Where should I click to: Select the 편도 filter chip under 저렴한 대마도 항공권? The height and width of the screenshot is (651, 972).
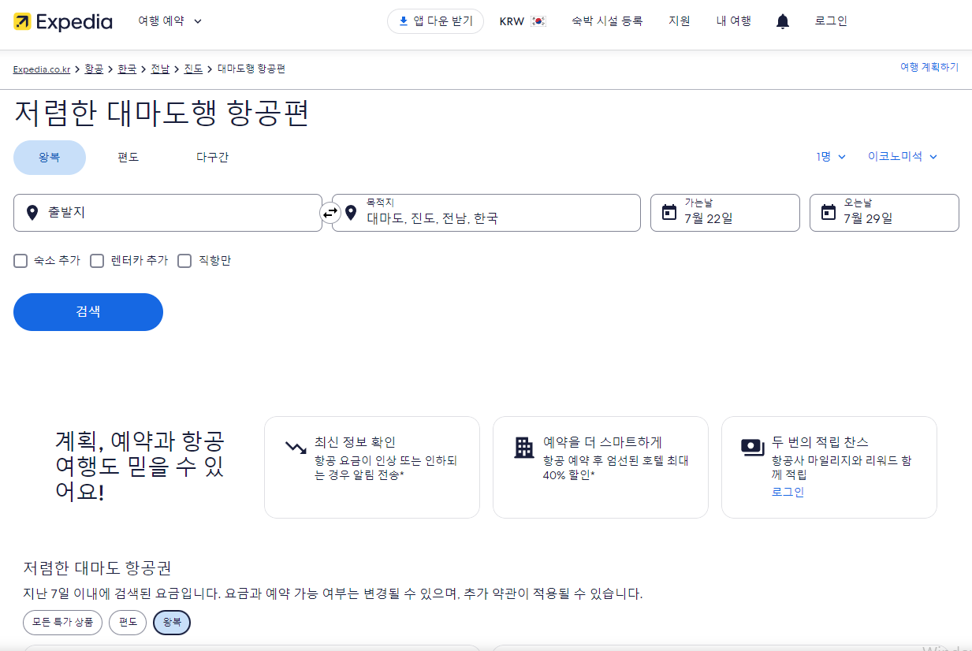[128, 623]
